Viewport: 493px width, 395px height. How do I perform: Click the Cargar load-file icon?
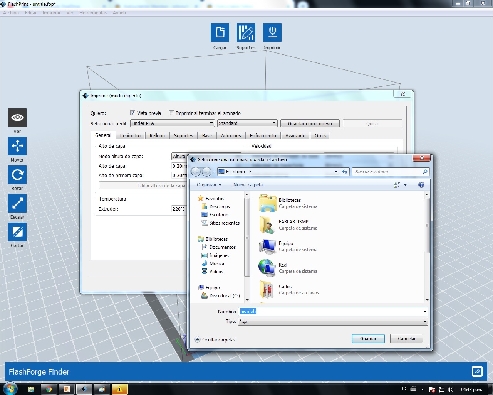(220, 32)
